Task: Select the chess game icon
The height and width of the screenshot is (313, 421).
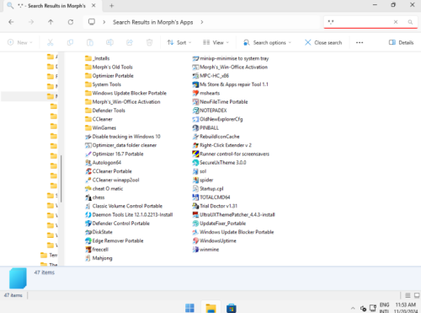Action: point(88,197)
